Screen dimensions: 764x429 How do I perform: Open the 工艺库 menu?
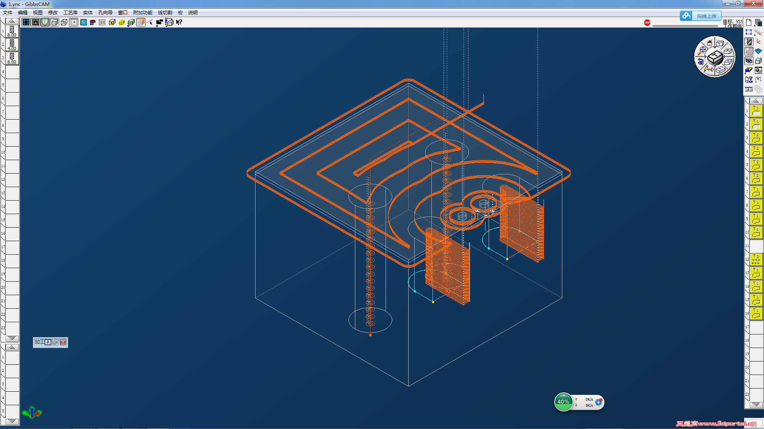(x=70, y=13)
